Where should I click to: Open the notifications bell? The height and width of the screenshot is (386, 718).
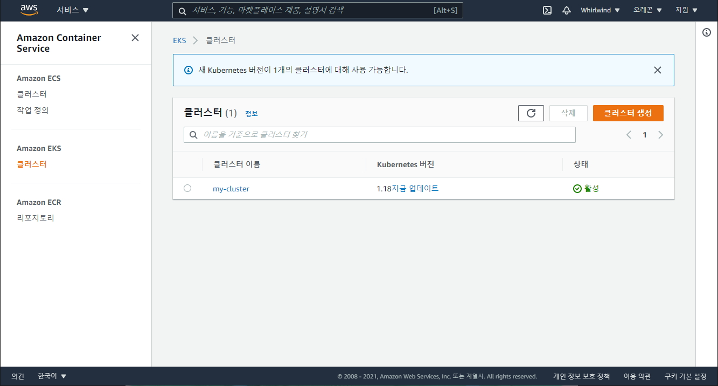[x=567, y=10]
